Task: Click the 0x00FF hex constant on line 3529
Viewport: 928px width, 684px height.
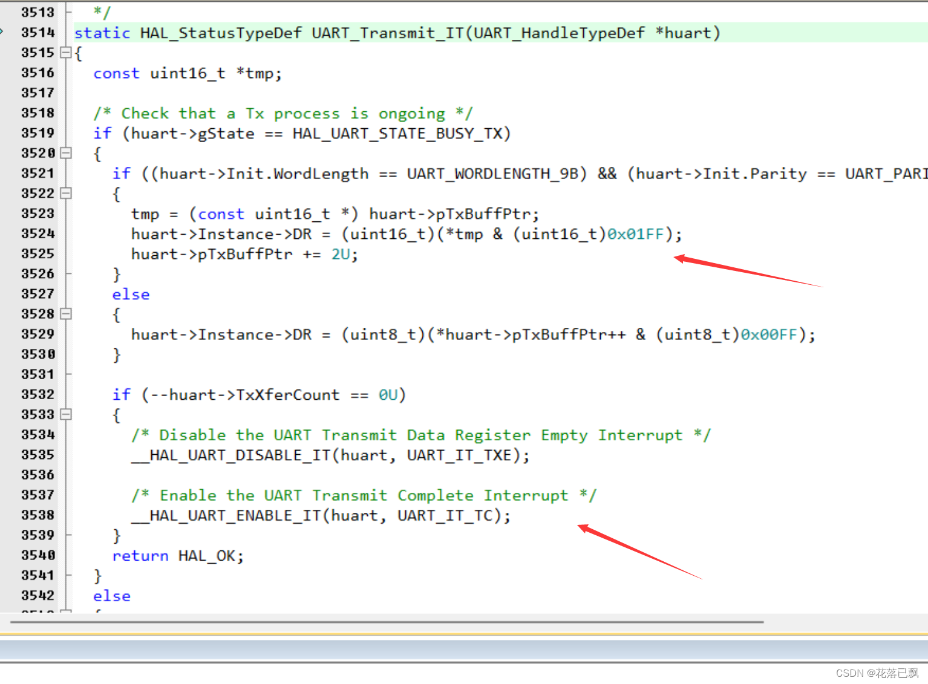Action: point(769,334)
